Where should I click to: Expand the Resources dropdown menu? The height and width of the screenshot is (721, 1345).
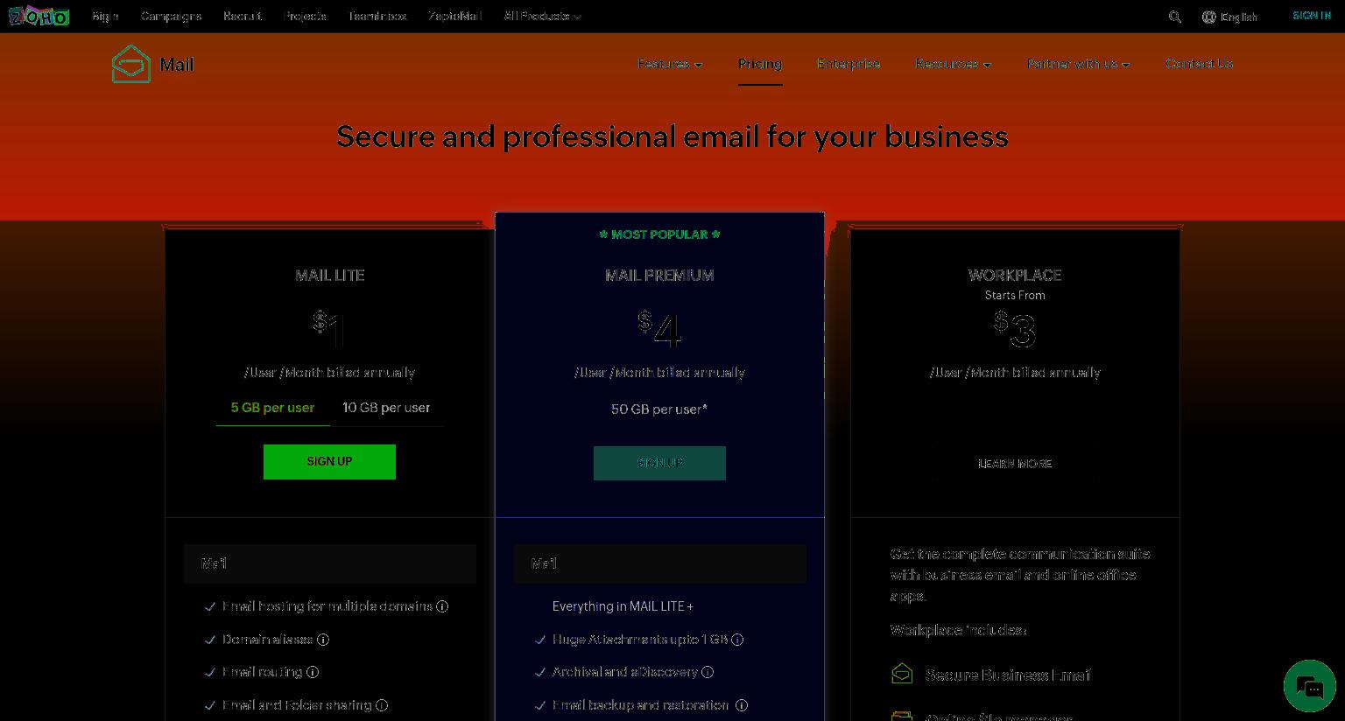coord(953,64)
